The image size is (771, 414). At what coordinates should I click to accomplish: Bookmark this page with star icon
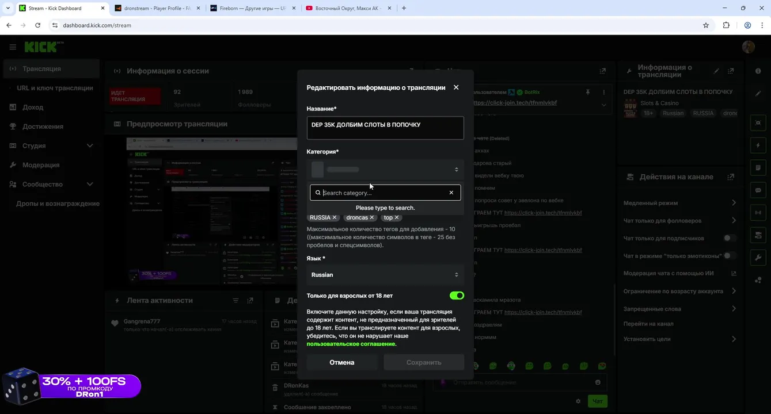706,25
